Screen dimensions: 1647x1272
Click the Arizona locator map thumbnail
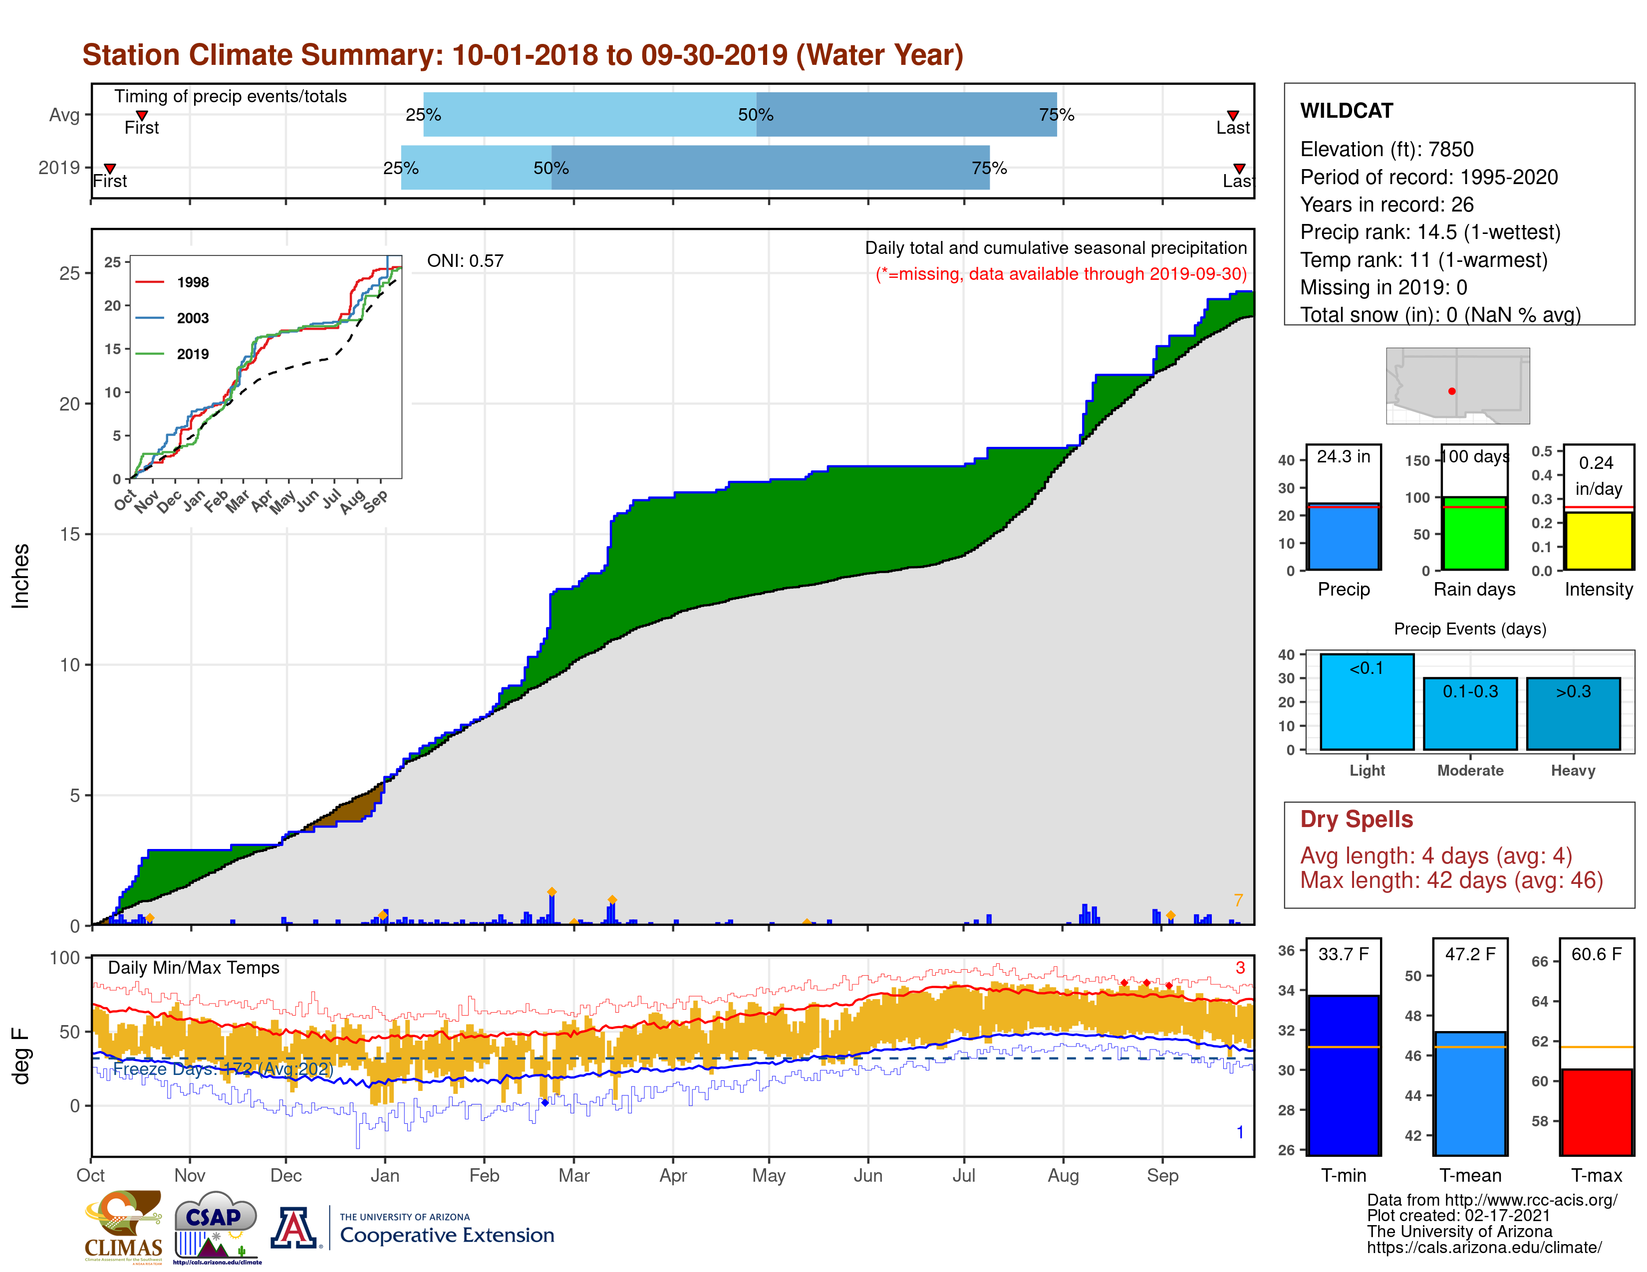[x=1458, y=385]
